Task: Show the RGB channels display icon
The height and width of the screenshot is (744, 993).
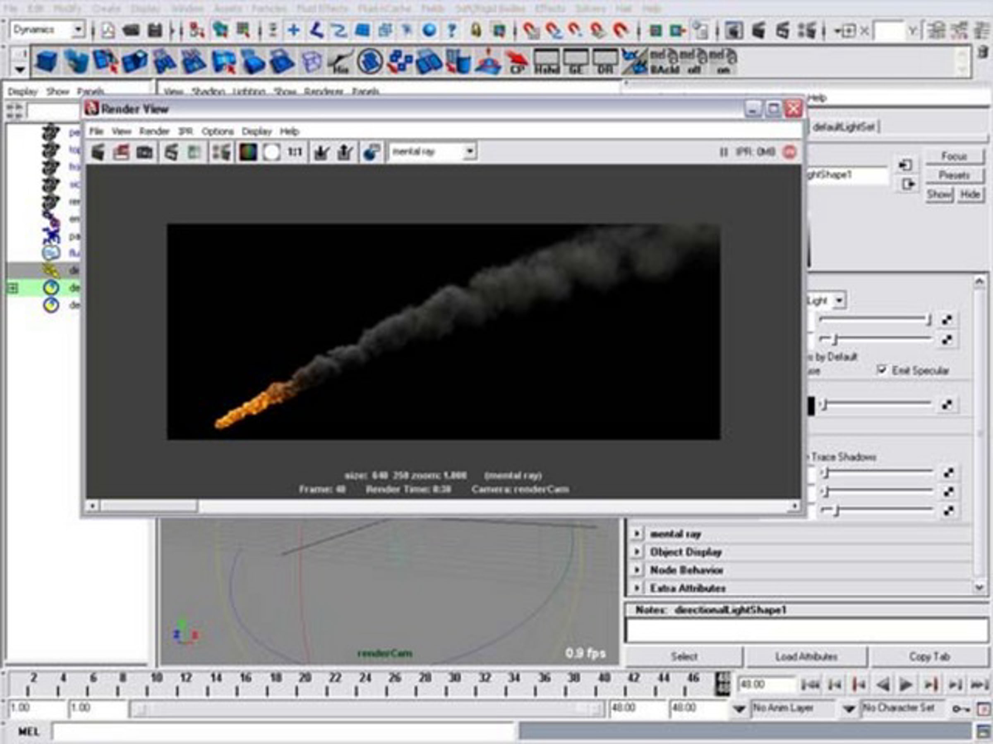Action: [x=248, y=153]
